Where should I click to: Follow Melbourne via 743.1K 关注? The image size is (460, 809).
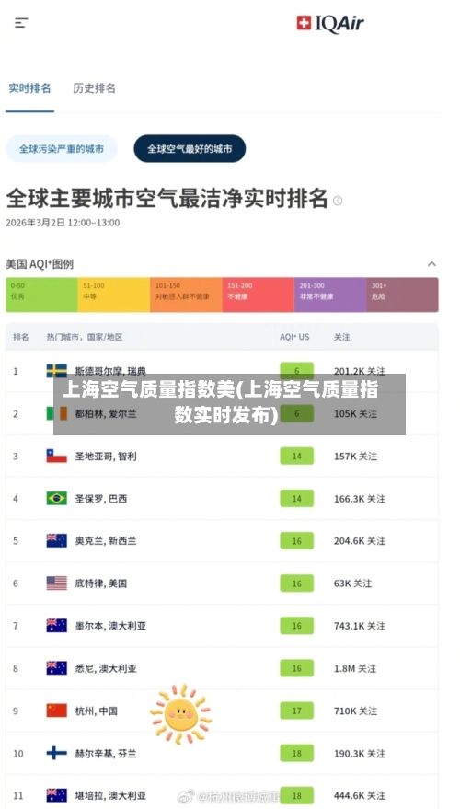360,626
